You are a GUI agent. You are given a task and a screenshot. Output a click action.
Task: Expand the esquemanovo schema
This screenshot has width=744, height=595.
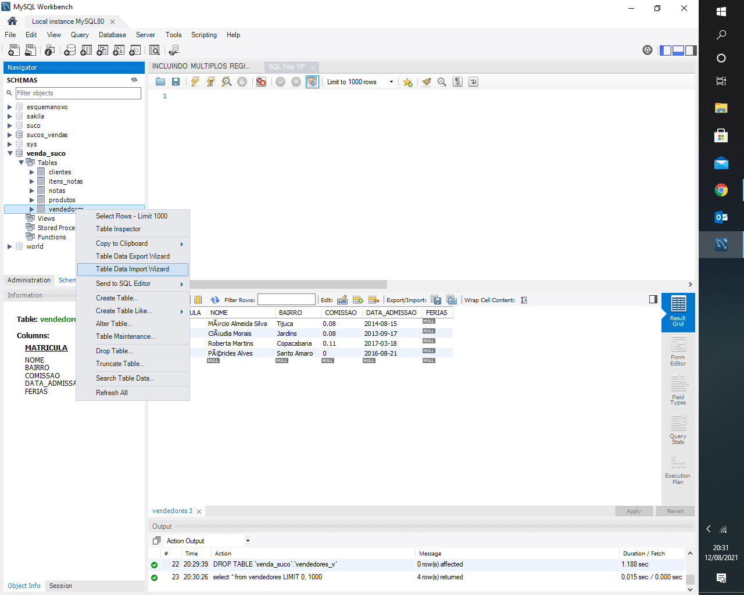9,107
